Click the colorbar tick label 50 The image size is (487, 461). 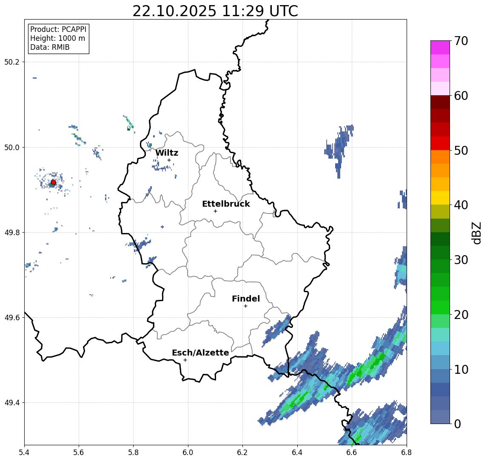461,151
